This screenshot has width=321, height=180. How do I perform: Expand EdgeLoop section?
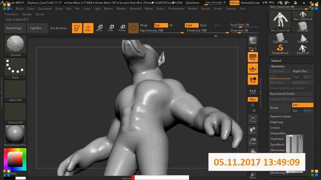[276, 122]
